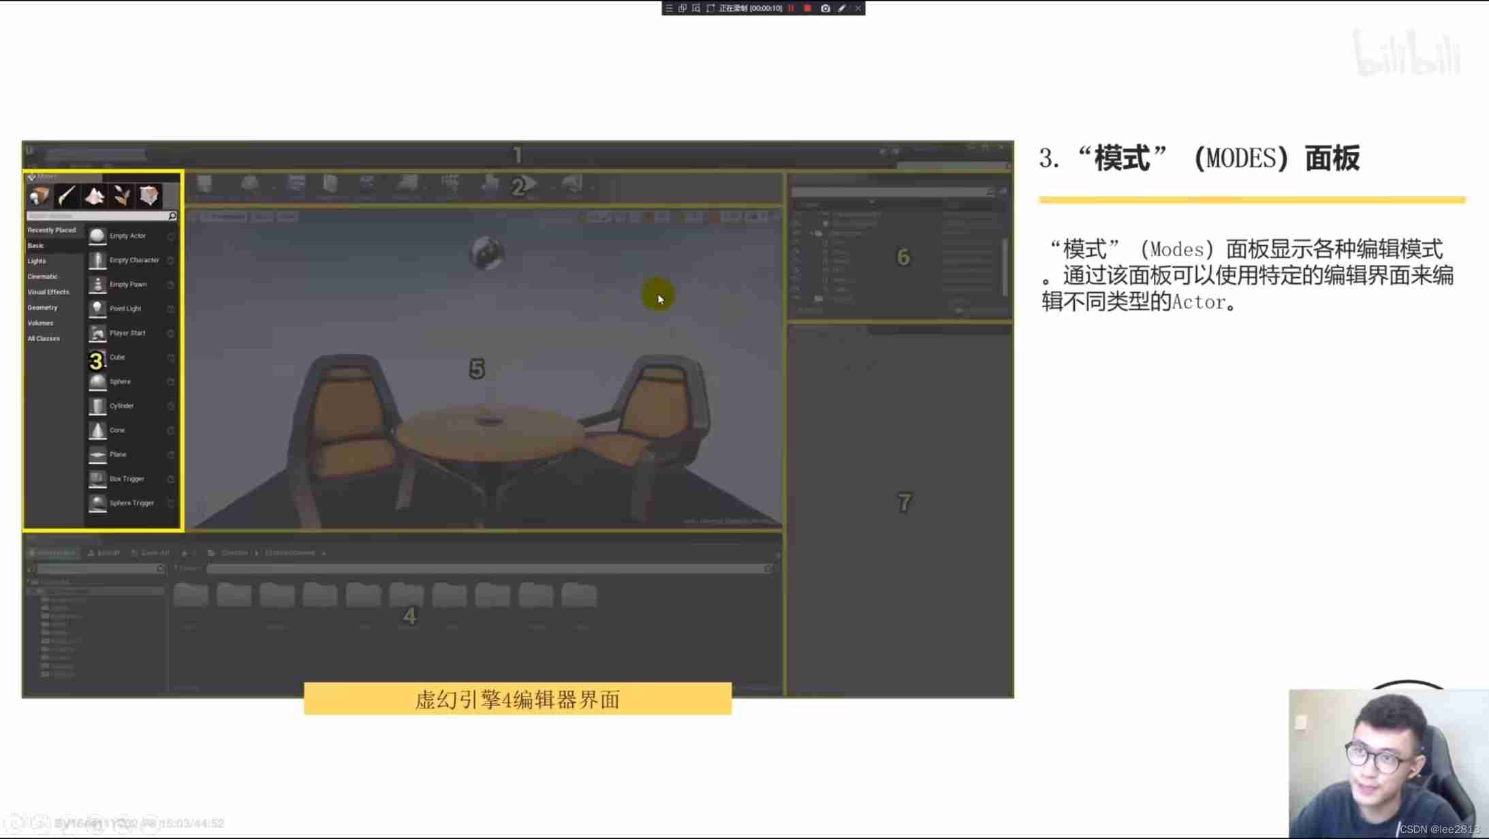
Task: Open the Lights category
Action: click(x=37, y=262)
